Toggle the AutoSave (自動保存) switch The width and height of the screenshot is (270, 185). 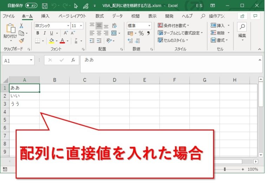32,6
